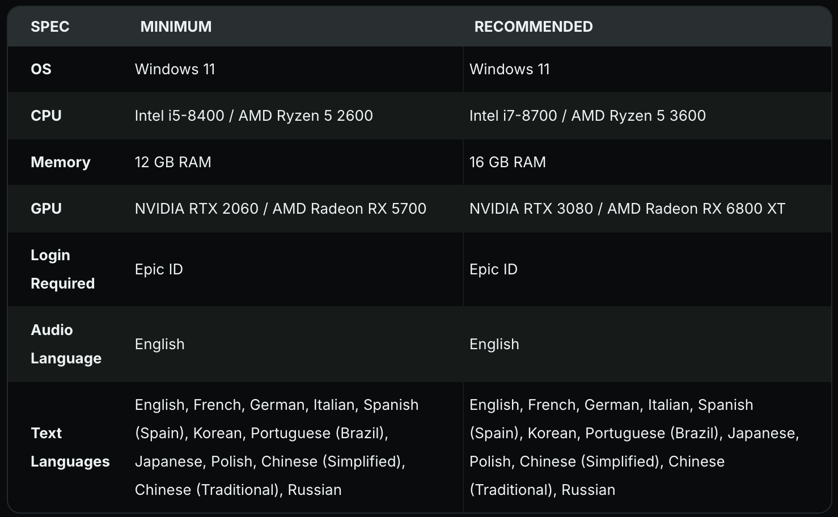
Task: Click the 12 GB RAM cell
Action: click(x=173, y=162)
